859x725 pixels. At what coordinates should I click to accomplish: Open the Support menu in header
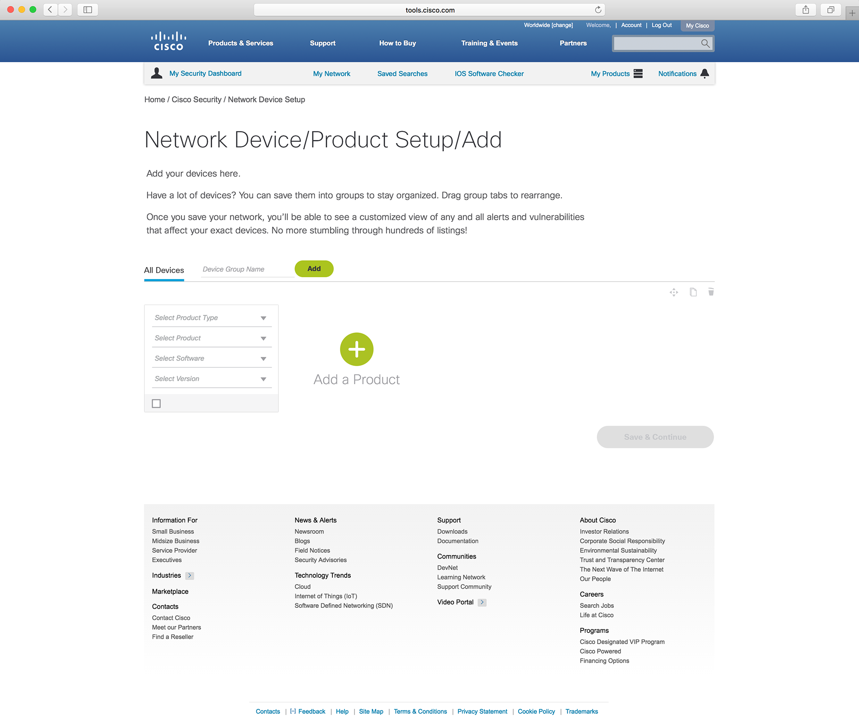click(x=323, y=43)
